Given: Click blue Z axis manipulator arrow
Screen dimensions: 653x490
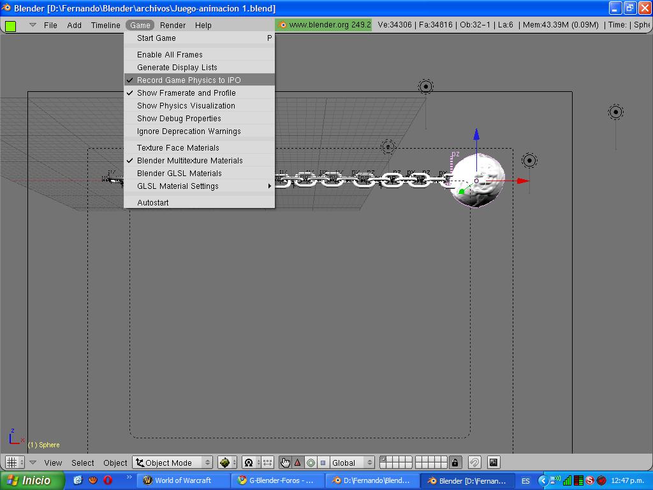Looking at the screenshot, I should click(x=476, y=134).
